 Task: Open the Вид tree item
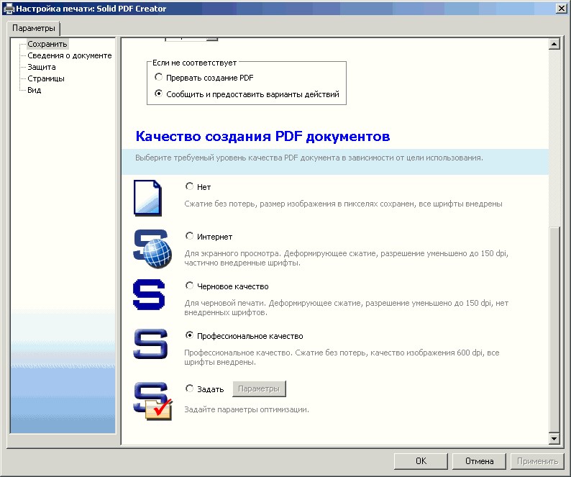point(35,90)
